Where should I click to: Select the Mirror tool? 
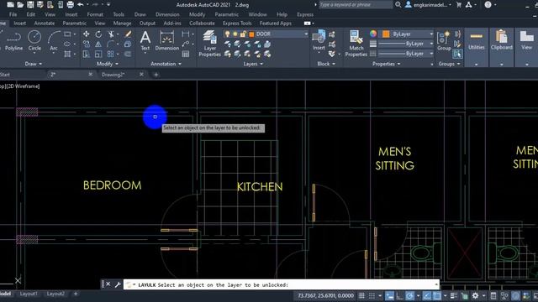(98, 44)
